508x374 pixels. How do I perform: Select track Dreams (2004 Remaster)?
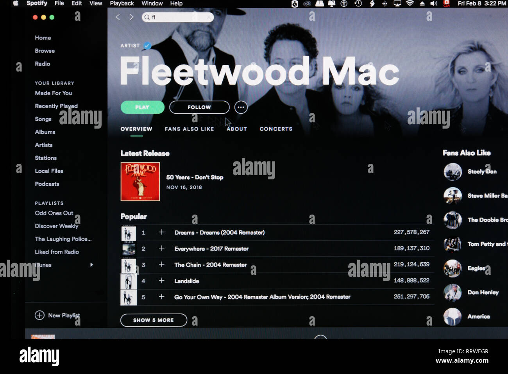(220, 233)
